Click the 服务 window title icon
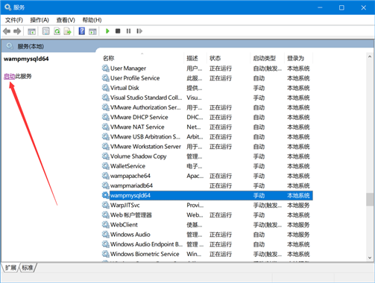Image resolution: width=375 pixels, height=283 pixels. tap(7, 7)
